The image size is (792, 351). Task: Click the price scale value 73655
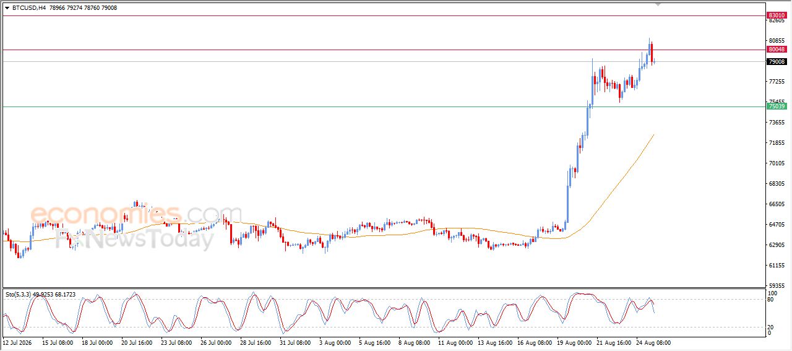(777, 123)
